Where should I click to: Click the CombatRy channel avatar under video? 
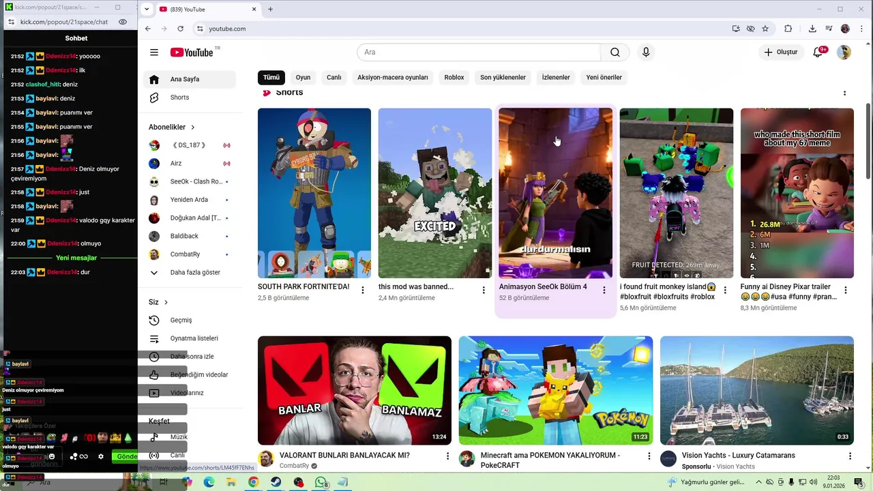(265, 458)
